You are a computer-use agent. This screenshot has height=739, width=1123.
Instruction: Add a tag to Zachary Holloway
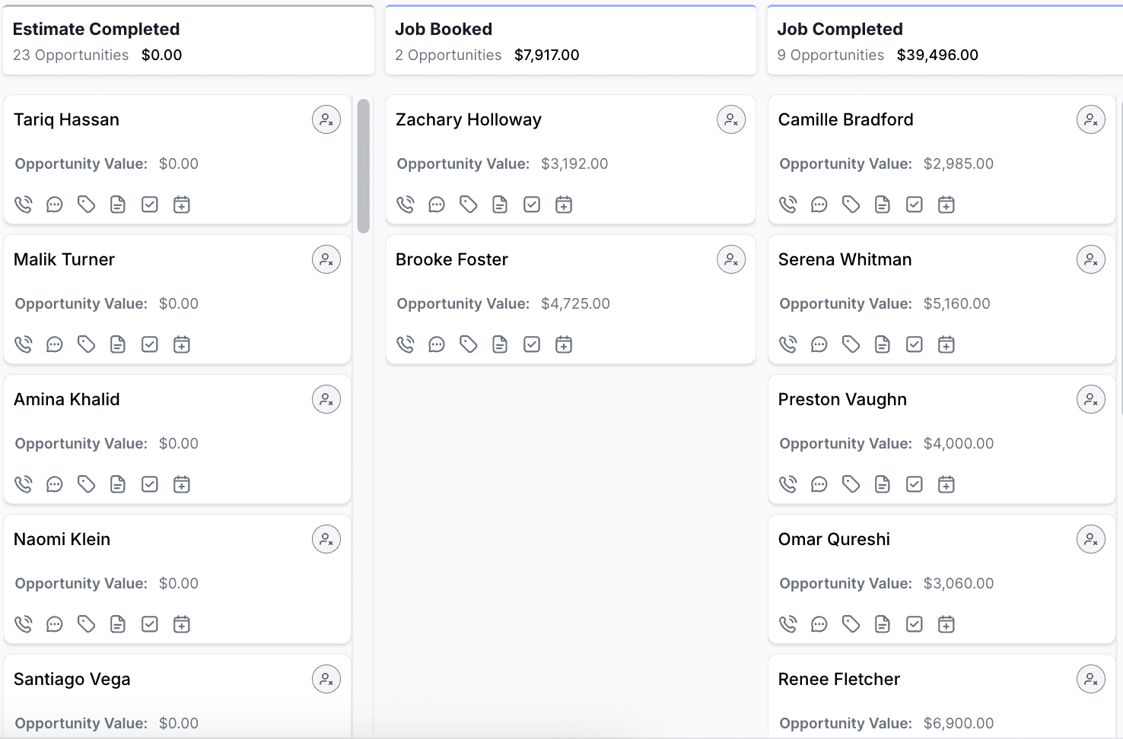[469, 205]
